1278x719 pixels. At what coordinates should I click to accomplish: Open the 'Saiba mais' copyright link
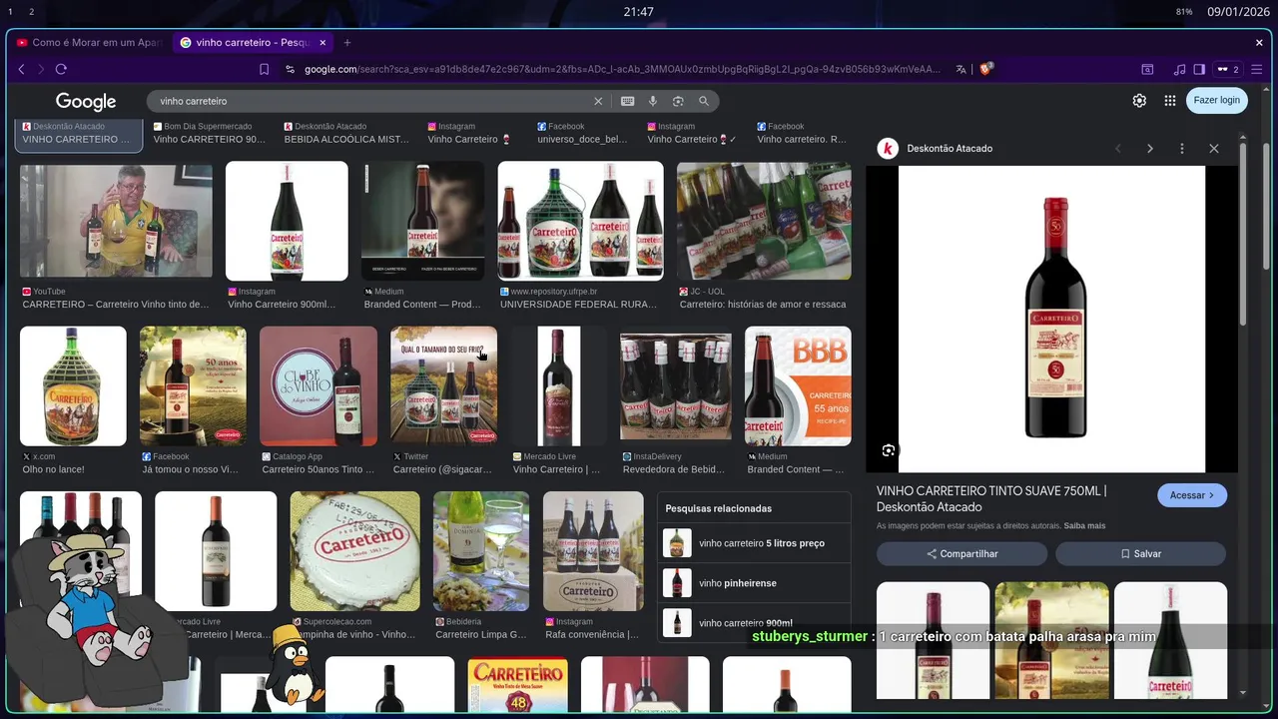pos(1084,525)
